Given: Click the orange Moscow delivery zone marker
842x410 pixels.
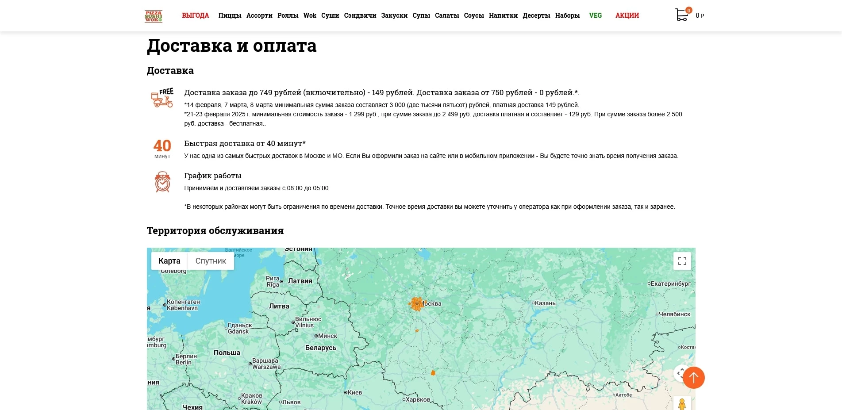Looking at the screenshot, I should (416, 304).
